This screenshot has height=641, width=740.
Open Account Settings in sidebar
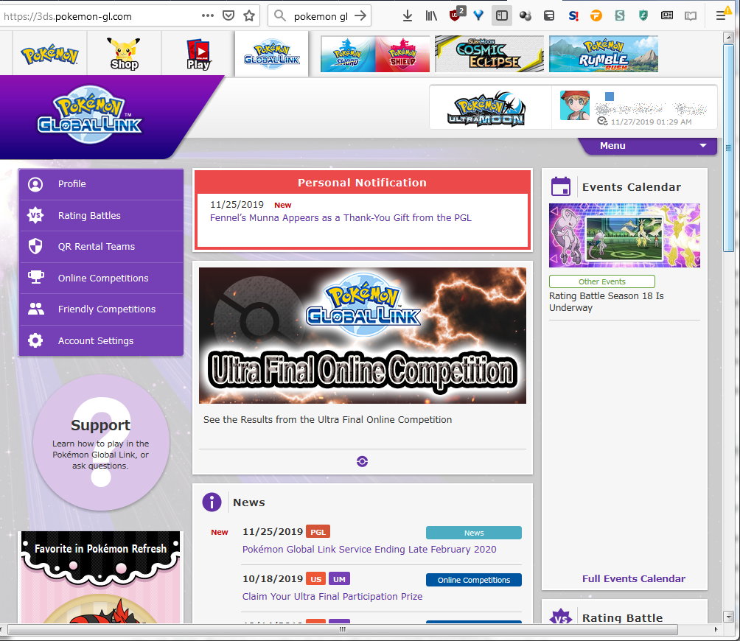101,340
